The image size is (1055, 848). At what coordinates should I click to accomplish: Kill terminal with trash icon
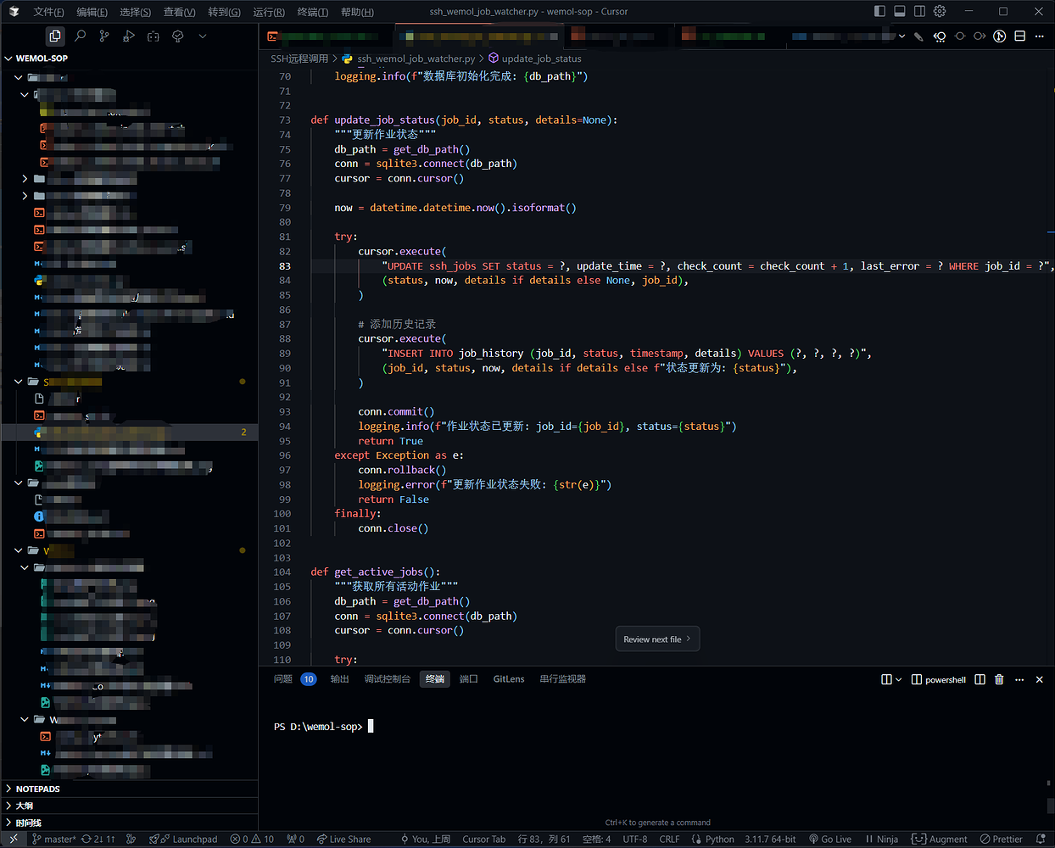pos(999,679)
